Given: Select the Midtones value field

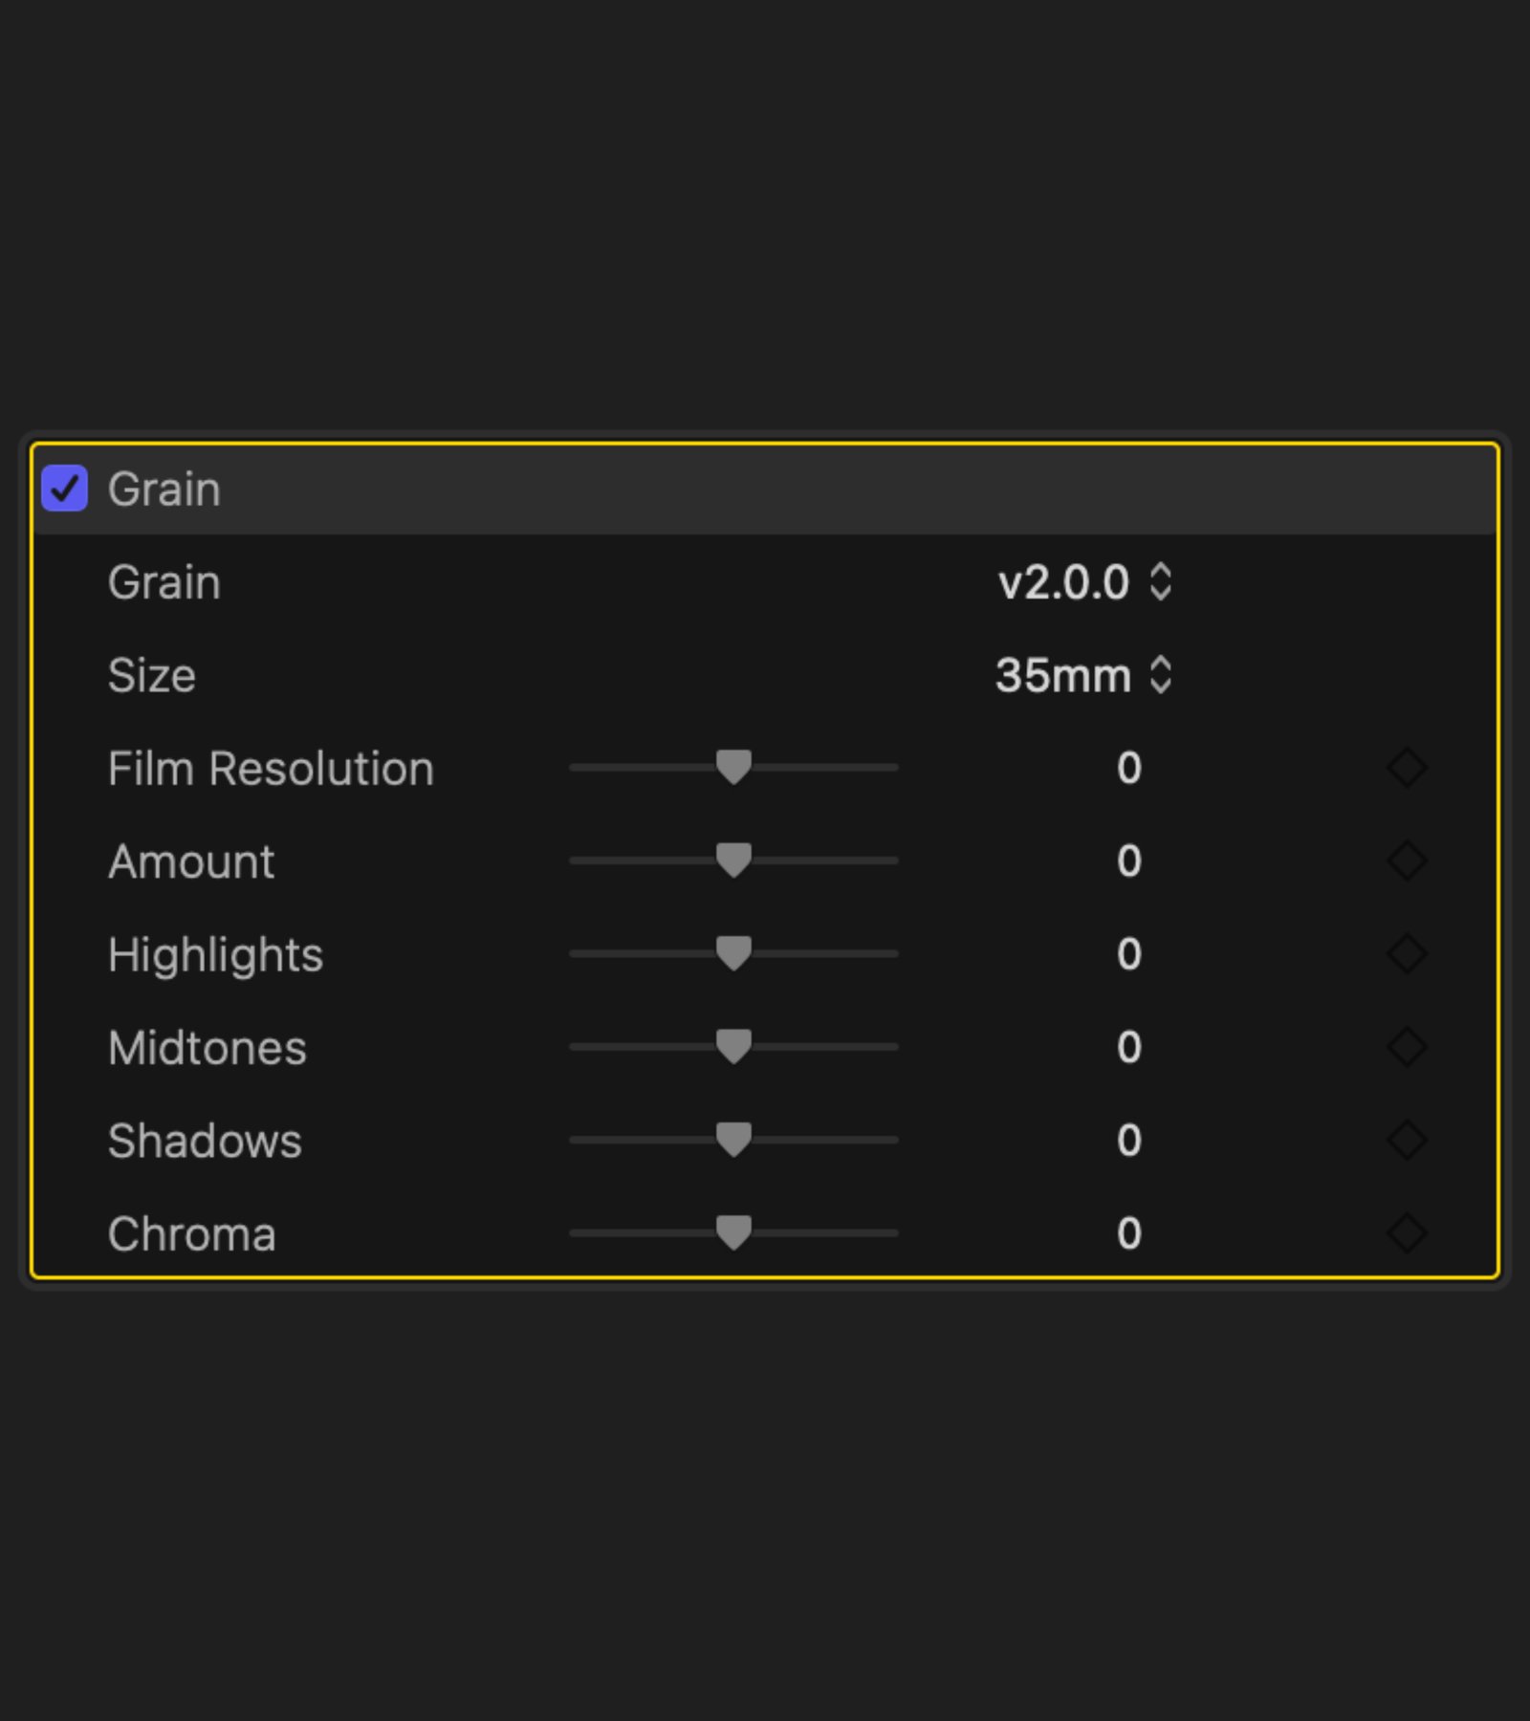Looking at the screenshot, I should tap(1128, 1047).
